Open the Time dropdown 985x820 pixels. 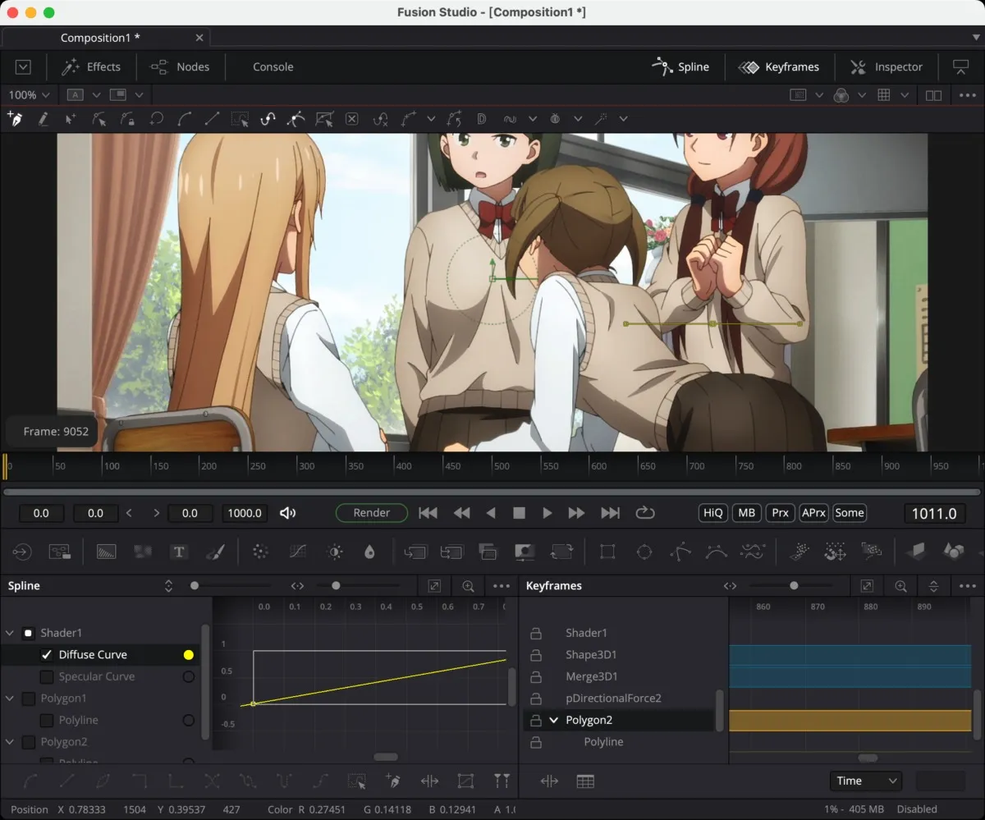(x=865, y=781)
